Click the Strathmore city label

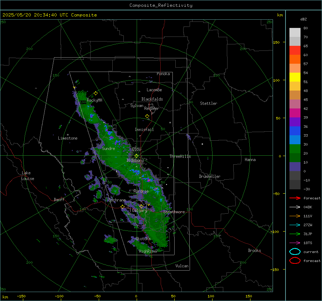pos(174,212)
